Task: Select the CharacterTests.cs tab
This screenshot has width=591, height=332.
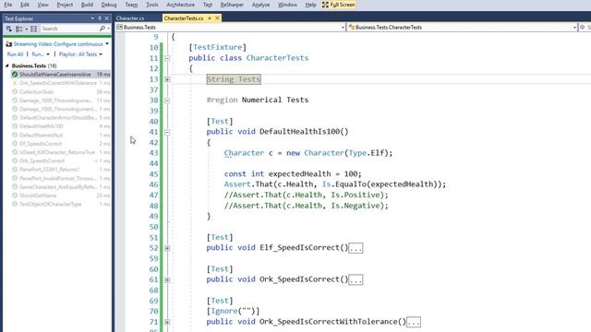Action: [184, 18]
